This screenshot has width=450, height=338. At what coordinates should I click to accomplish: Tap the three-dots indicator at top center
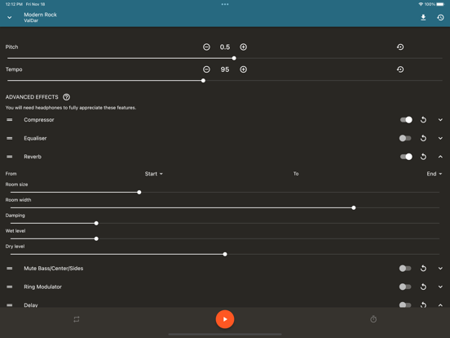pos(225,4)
